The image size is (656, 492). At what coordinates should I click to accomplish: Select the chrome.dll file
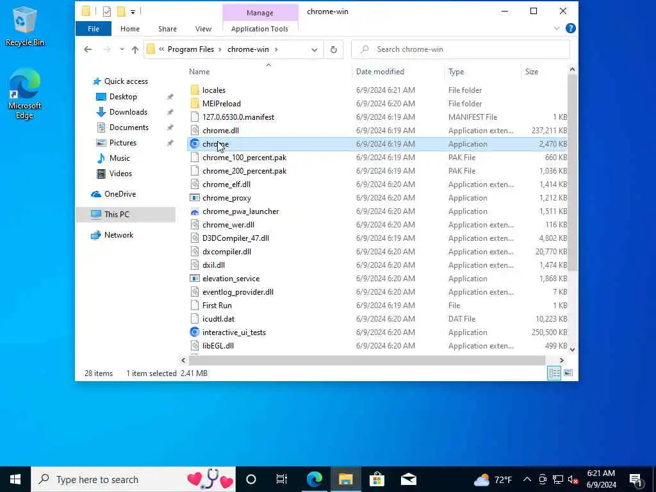220,131
